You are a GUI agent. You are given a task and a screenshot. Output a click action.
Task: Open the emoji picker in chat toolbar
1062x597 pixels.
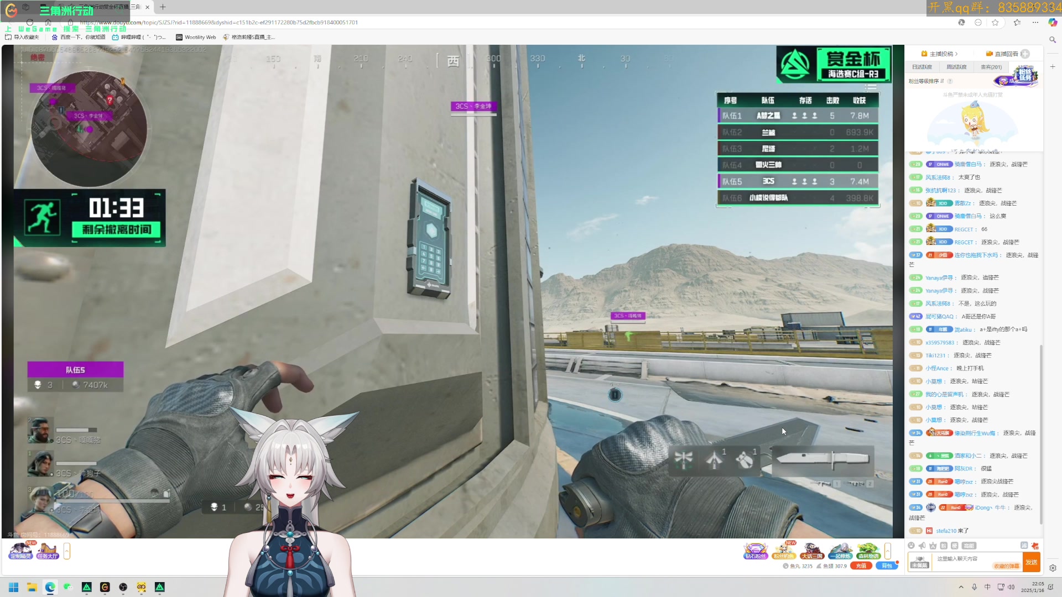912,546
